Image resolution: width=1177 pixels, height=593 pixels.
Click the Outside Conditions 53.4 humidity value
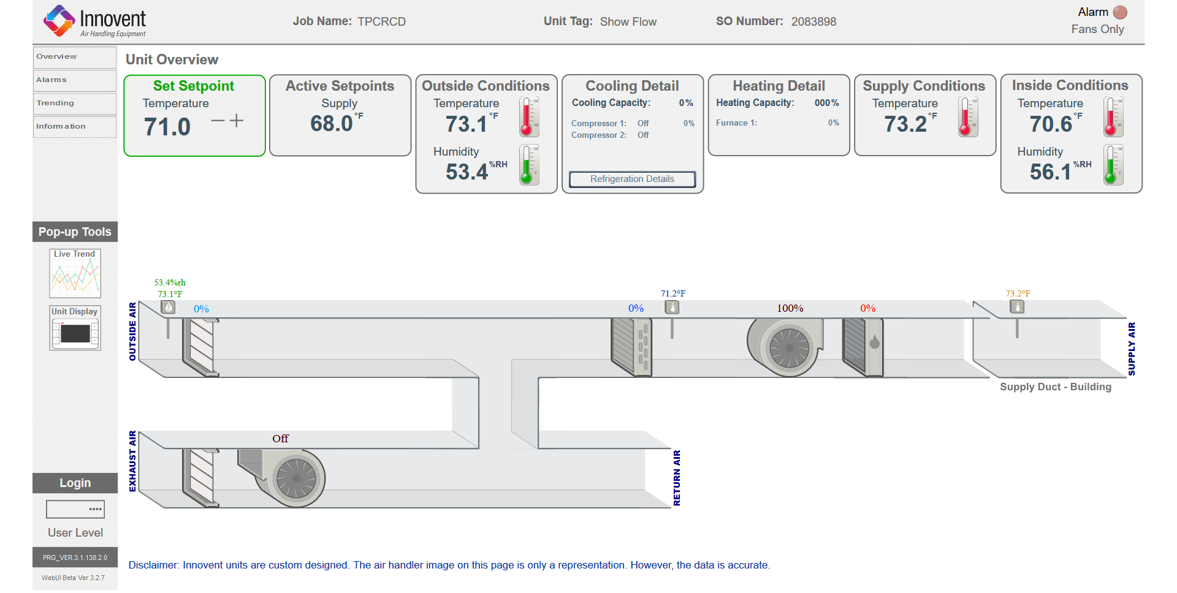coord(467,172)
